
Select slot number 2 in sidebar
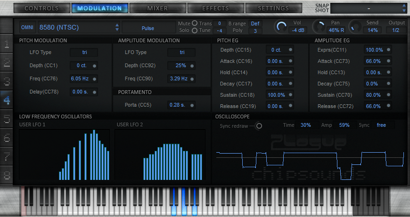[7, 62]
